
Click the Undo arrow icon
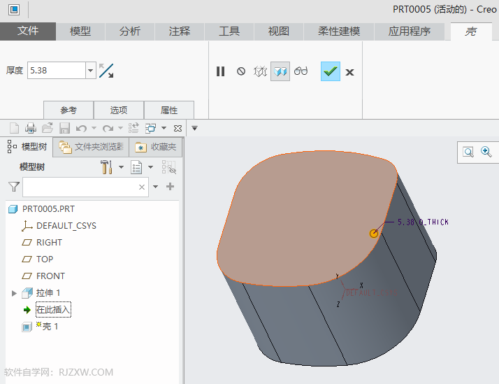(x=82, y=128)
